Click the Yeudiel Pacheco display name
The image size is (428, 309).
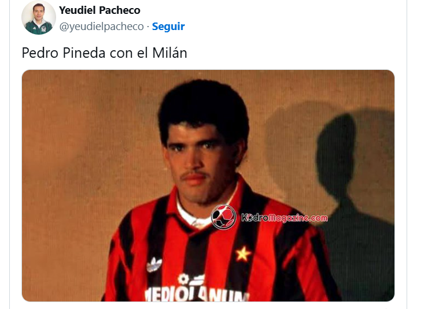tap(99, 10)
